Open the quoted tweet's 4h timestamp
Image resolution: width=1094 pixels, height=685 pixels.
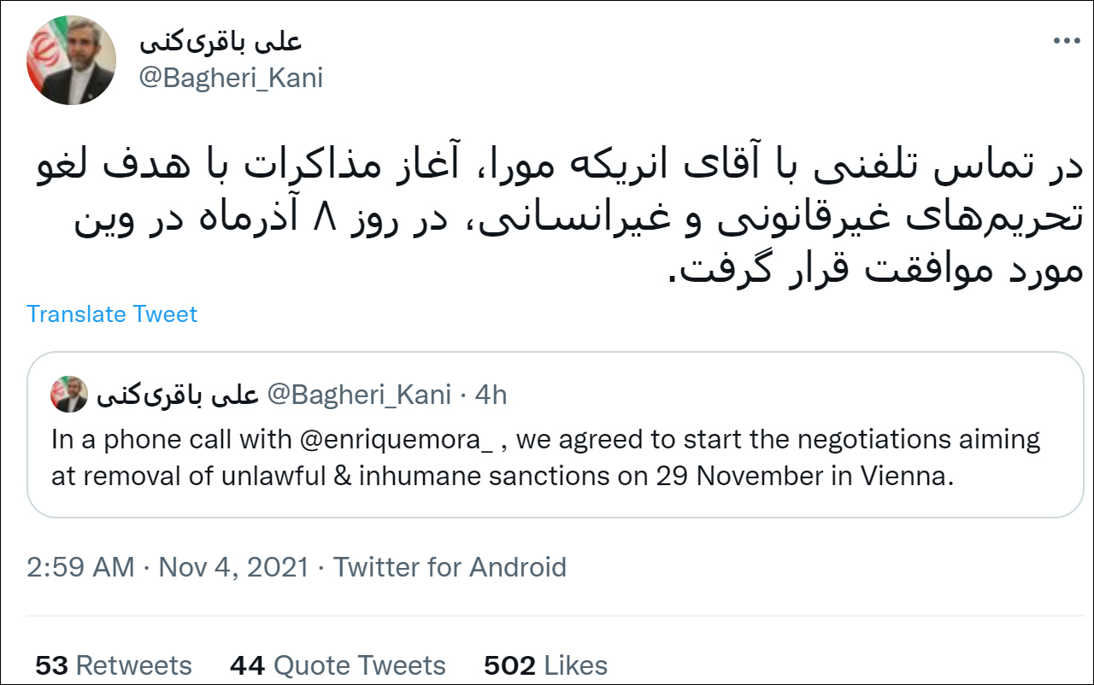pos(491,395)
